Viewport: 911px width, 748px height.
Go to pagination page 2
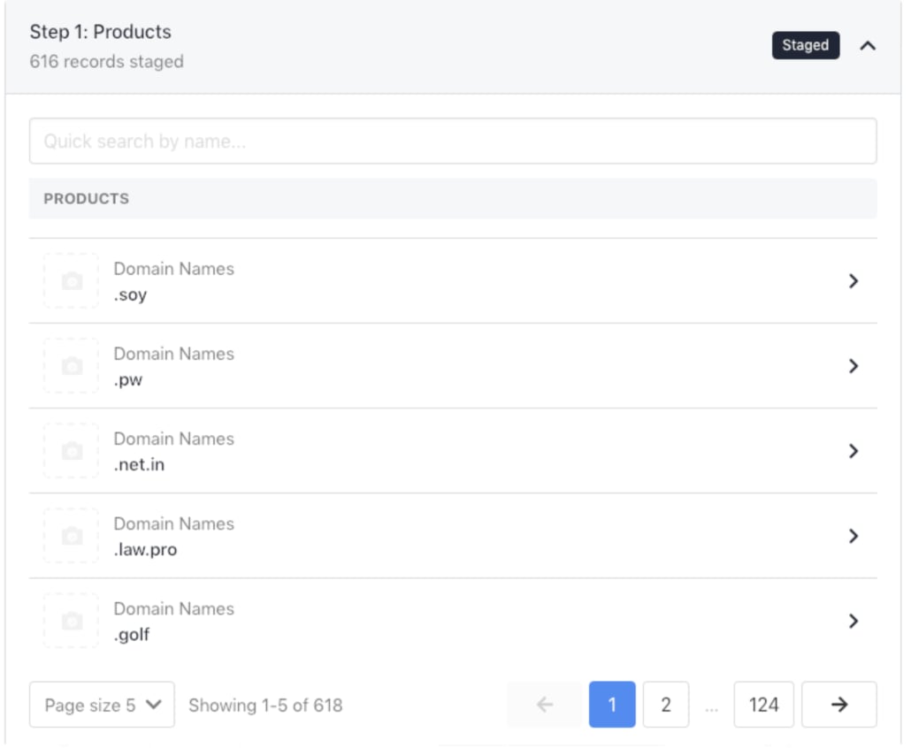point(666,705)
